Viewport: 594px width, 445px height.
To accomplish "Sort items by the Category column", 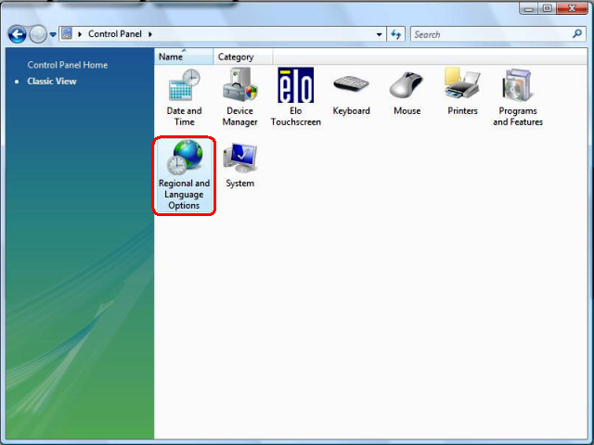I will 236,57.
